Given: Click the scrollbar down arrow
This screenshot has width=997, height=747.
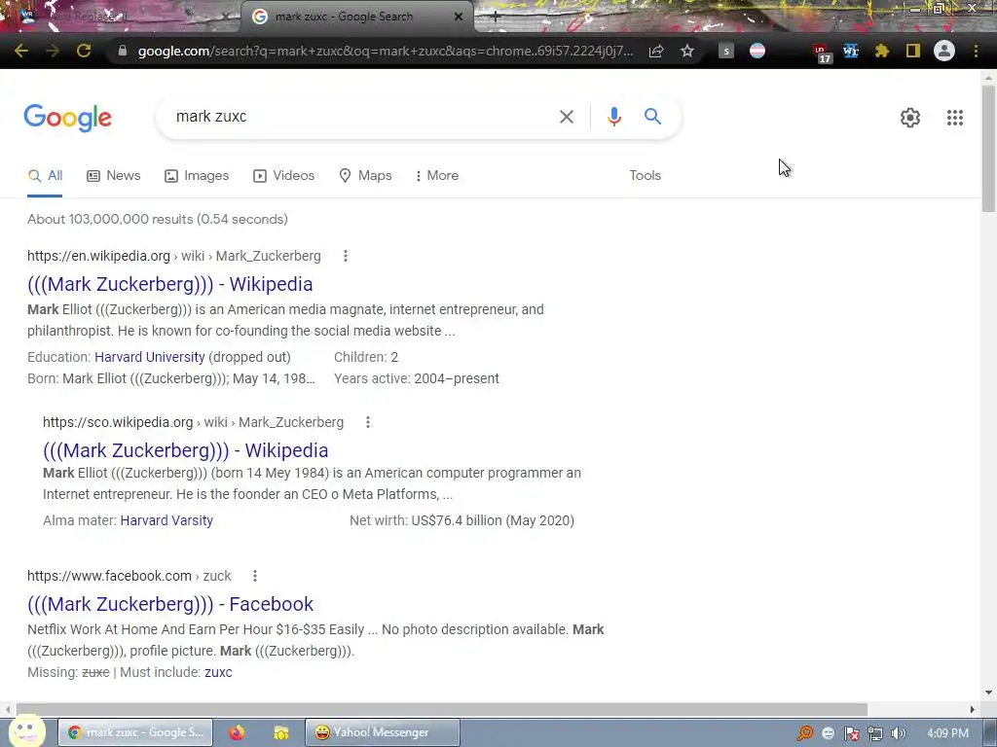Looking at the screenshot, I should (x=988, y=693).
